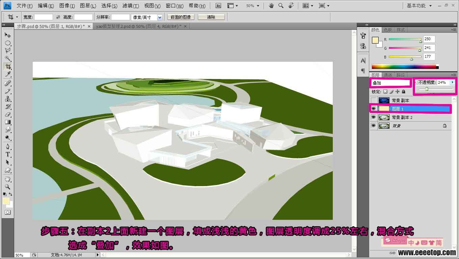Toggle lock image pixels
Viewport: 459px width, 259px height.
pyautogui.click(x=391, y=92)
